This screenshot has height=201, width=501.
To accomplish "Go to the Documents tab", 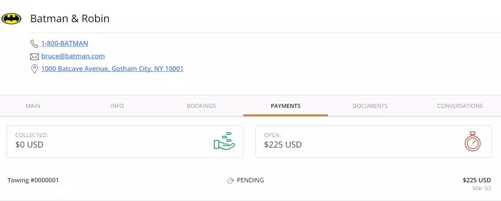I will click(x=370, y=106).
